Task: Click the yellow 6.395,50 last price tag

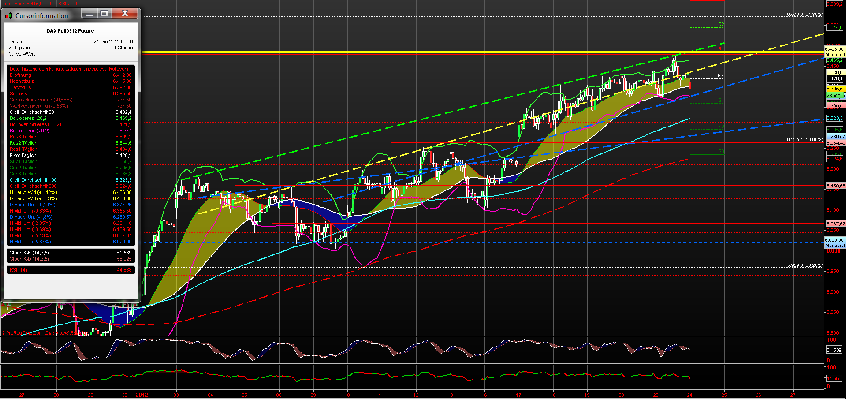Action: coord(835,88)
